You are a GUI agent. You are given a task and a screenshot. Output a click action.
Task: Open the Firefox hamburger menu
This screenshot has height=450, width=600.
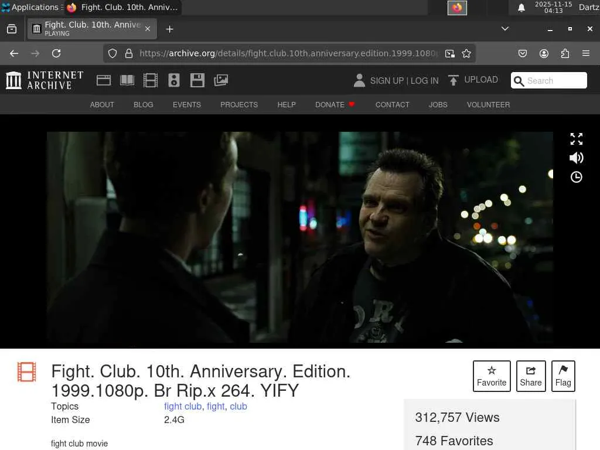click(x=586, y=53)
